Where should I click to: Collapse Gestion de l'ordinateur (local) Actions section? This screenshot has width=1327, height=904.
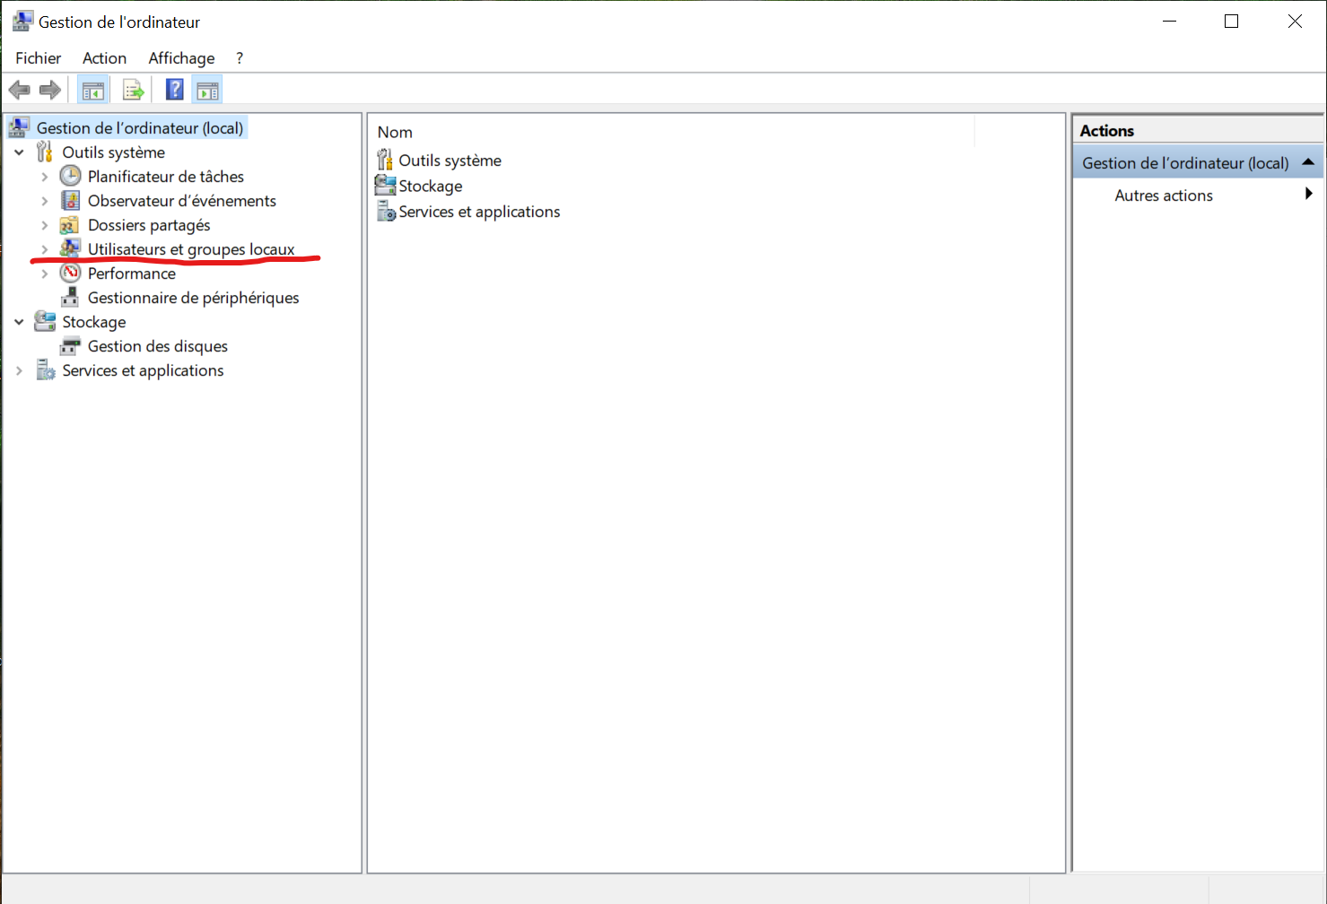tap(1308, 162)
